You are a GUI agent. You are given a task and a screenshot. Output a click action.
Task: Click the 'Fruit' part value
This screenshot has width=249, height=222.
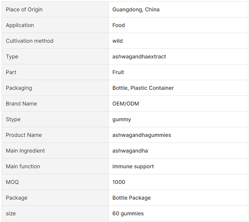coord(118,72)
